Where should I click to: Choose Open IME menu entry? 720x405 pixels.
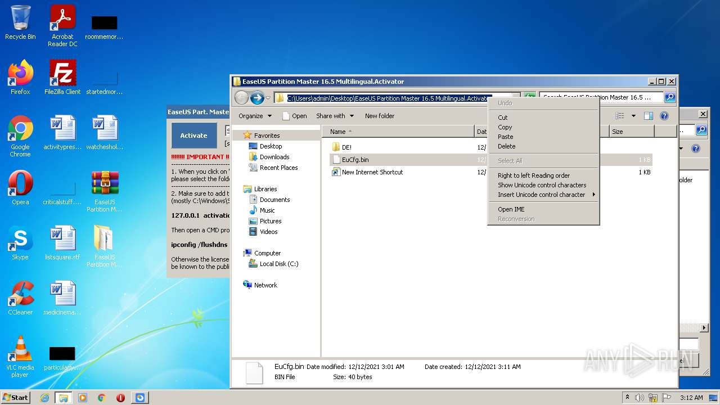(543, 209)
